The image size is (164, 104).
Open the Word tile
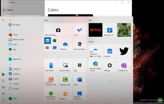(x=79, y=79)
